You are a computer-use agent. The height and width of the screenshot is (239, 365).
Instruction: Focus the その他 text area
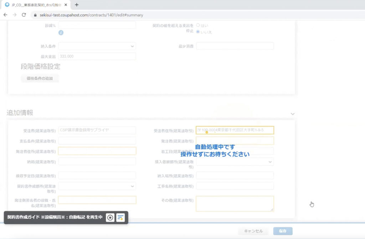pyautogui.click(x=235, y=203)
